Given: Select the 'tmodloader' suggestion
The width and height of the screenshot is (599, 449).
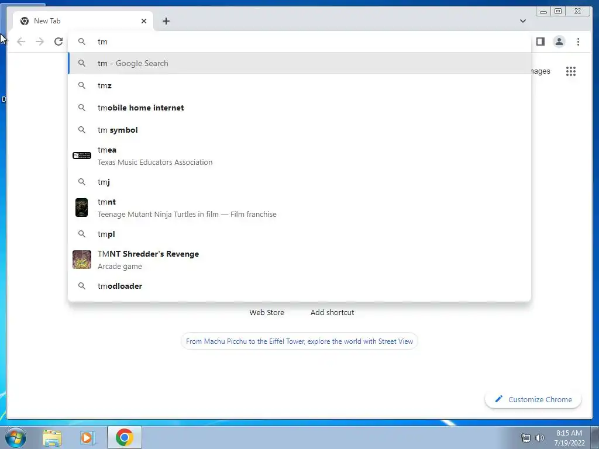Looking at the screenshot, I should point(299,286).
